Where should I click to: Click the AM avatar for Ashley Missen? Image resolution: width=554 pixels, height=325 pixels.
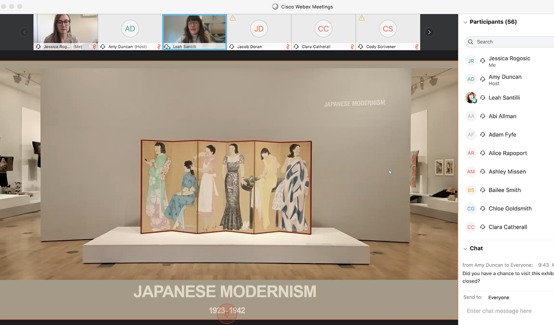point(471,171)
